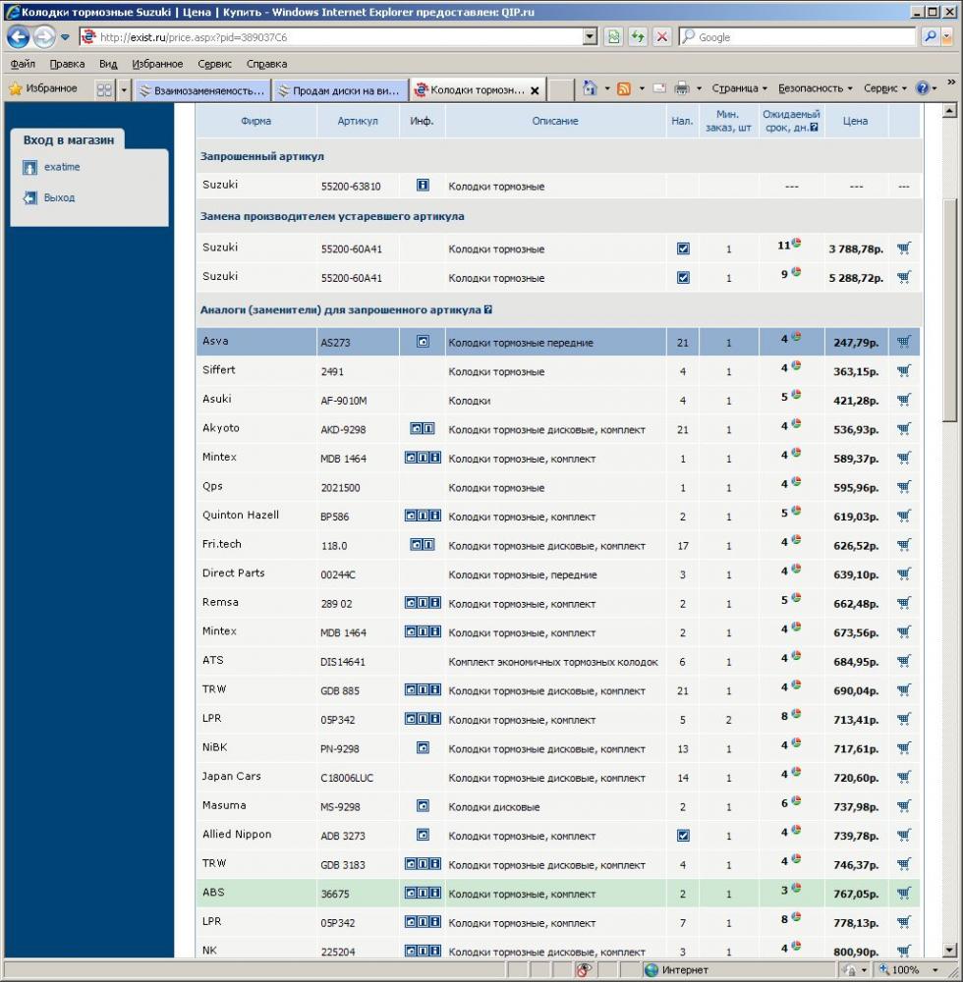
Task: Click cart icon for TRW GDB 885
Action: pyautogui.click(x=903, y=690)
